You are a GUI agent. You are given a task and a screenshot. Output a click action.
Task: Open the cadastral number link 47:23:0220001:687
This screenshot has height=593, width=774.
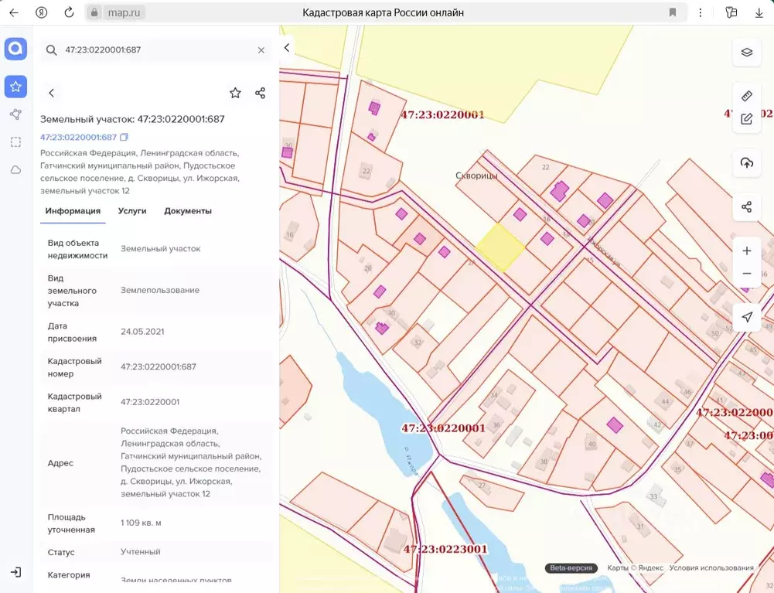78,138
